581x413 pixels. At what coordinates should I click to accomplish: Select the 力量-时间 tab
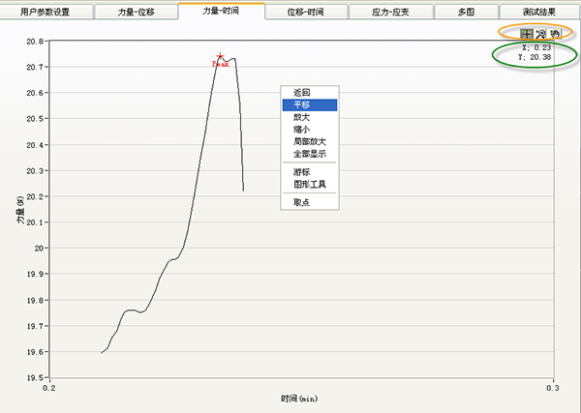[221, 12]
